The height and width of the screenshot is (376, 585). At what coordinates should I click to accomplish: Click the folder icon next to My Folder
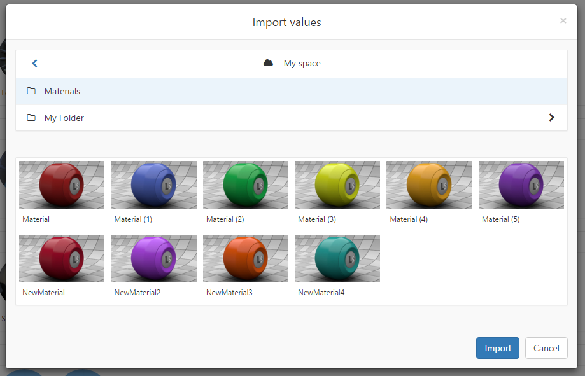coord(31,118)
